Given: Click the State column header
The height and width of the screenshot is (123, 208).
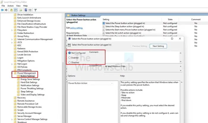Looking at the screenshot, I should (x=170, y=19).
